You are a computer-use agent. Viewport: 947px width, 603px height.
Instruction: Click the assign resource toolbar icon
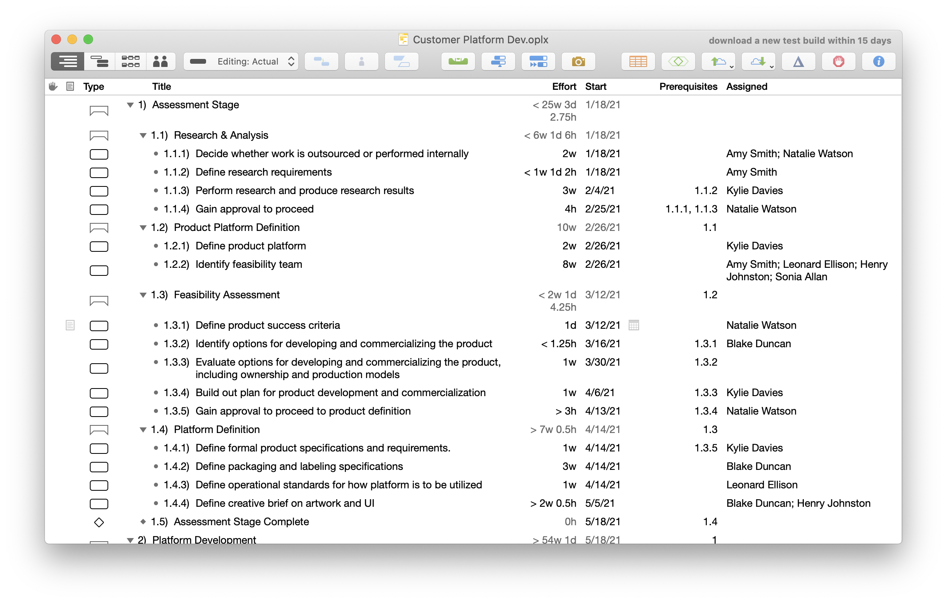[362, 61]
